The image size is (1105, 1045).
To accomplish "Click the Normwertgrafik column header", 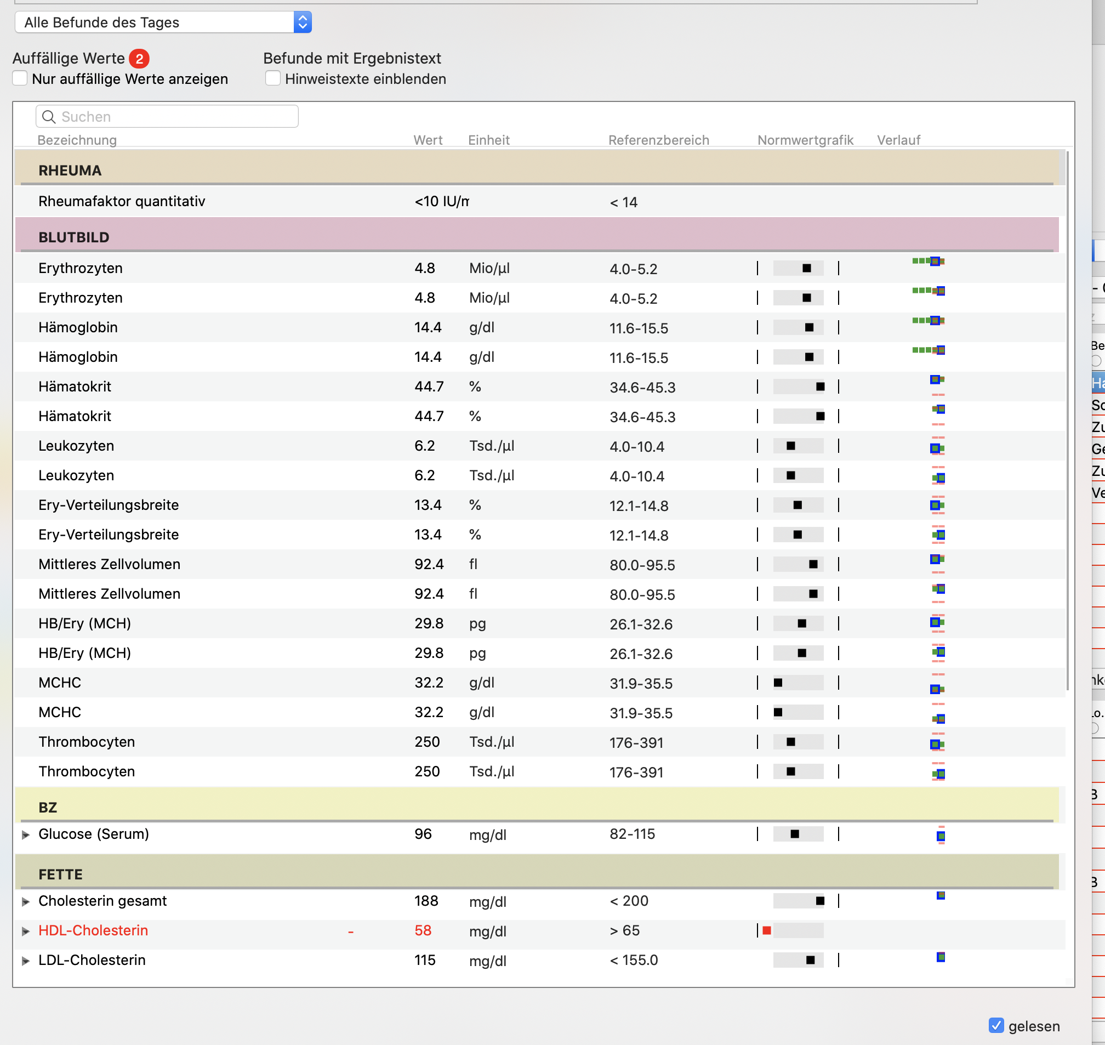I will (x=805, y=140).
